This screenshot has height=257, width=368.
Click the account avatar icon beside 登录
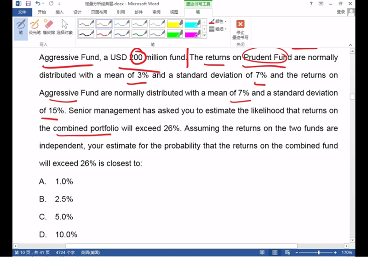pyautogui.click(x=351, y=12)
